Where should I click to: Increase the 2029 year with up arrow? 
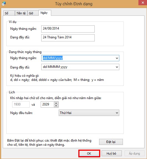coord(56,103)
